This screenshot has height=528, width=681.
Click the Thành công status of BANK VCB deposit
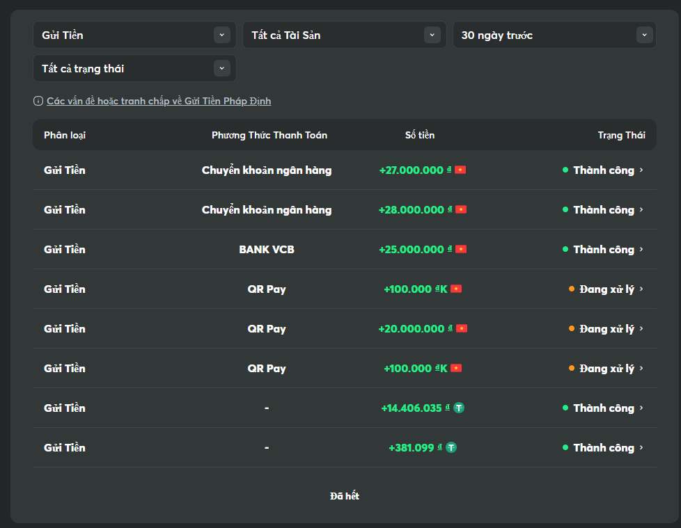point(603,250)
